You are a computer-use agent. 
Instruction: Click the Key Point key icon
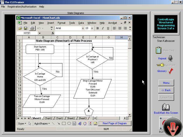tap(160, 65)
